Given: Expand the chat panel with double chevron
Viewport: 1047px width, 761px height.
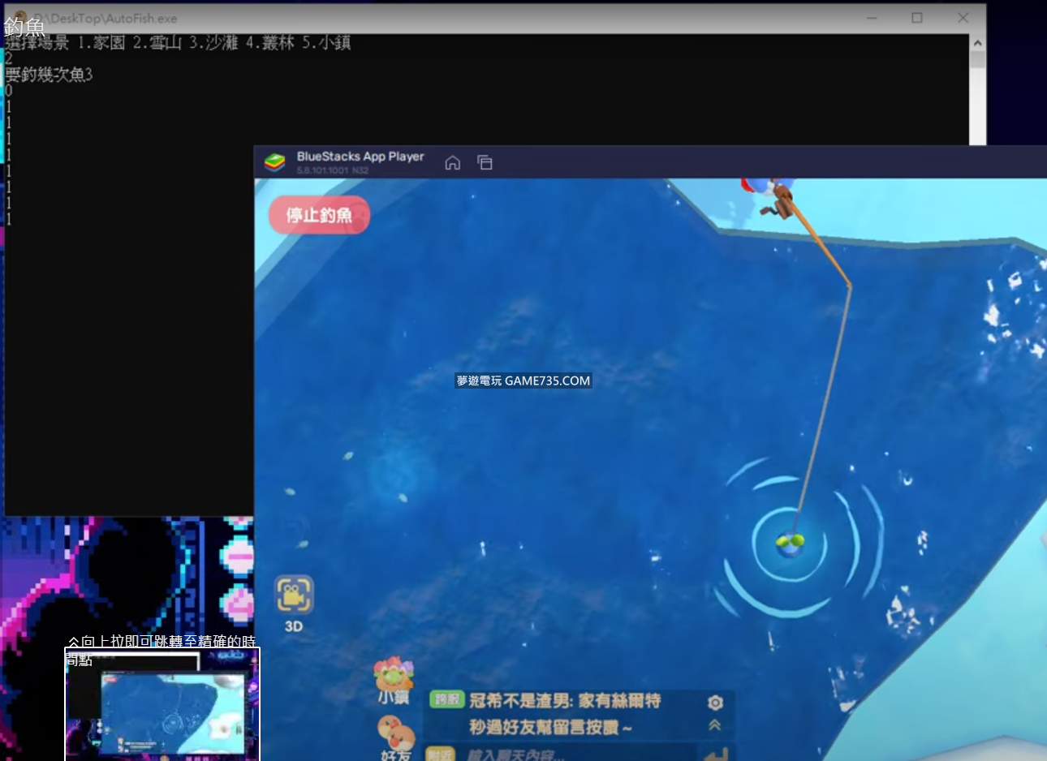Looking at the screenshot, I should click(x=715, y=725).
